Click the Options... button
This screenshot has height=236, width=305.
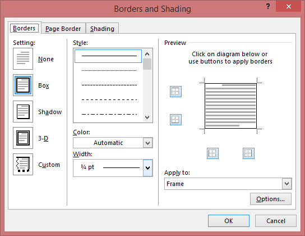[x=271, y=199]
